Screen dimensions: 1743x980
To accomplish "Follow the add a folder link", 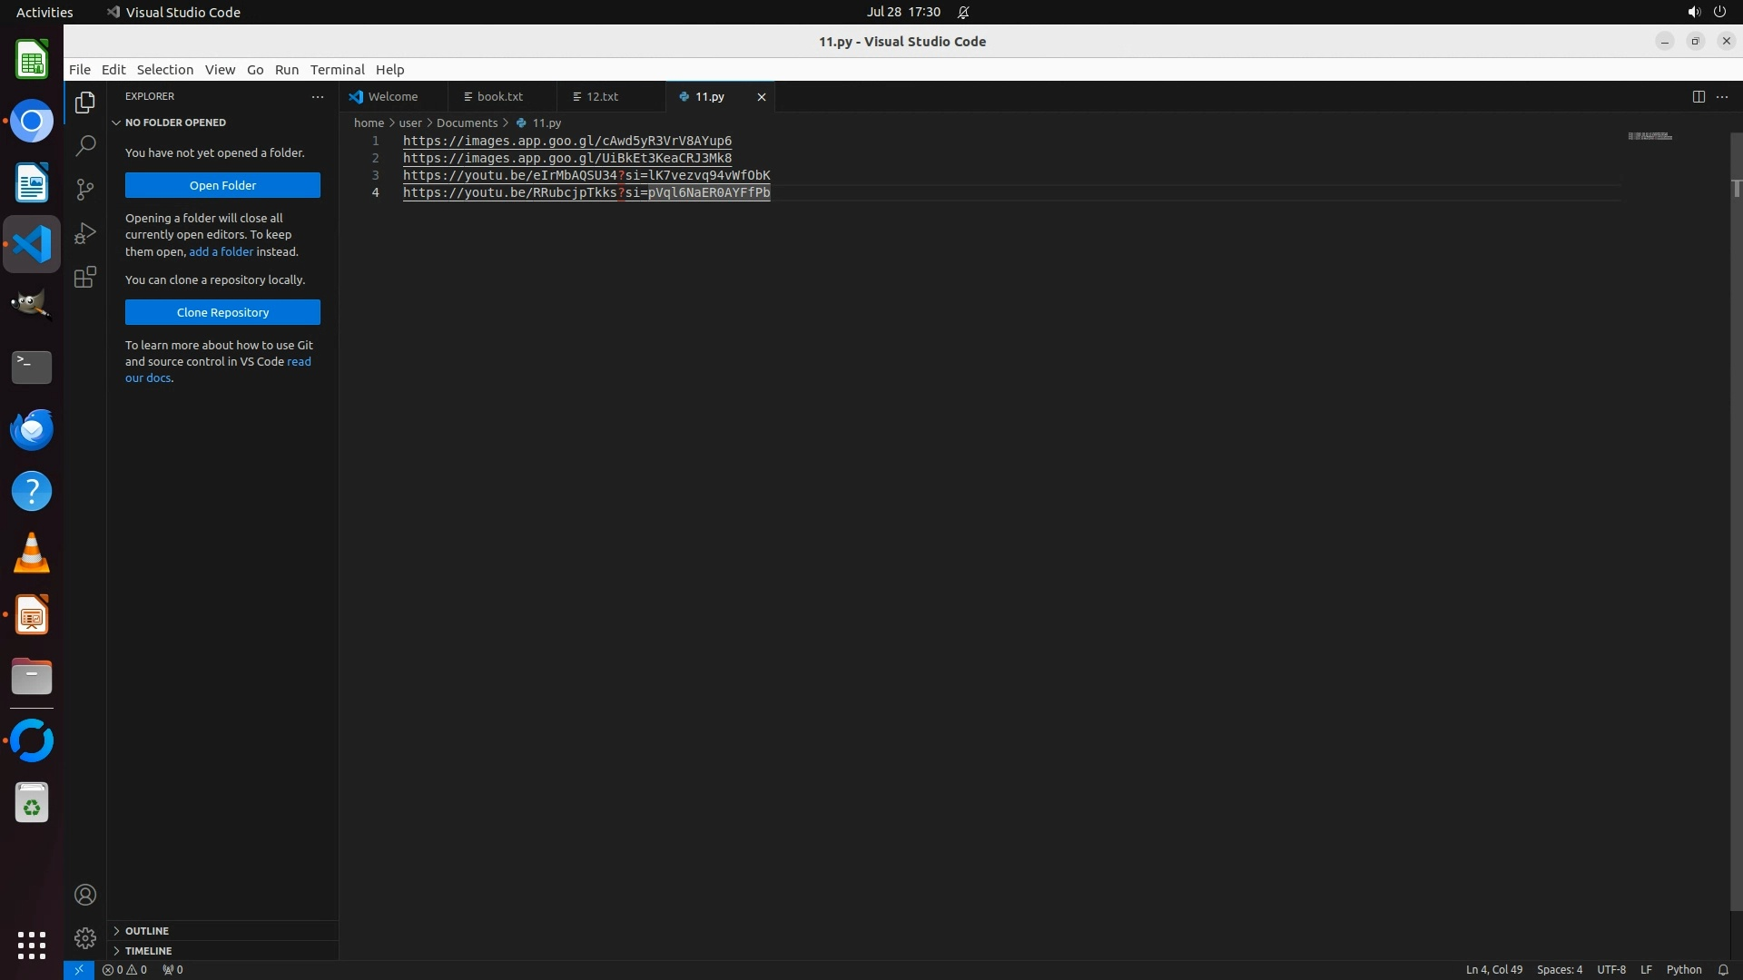I will click(x=221, y=251).
